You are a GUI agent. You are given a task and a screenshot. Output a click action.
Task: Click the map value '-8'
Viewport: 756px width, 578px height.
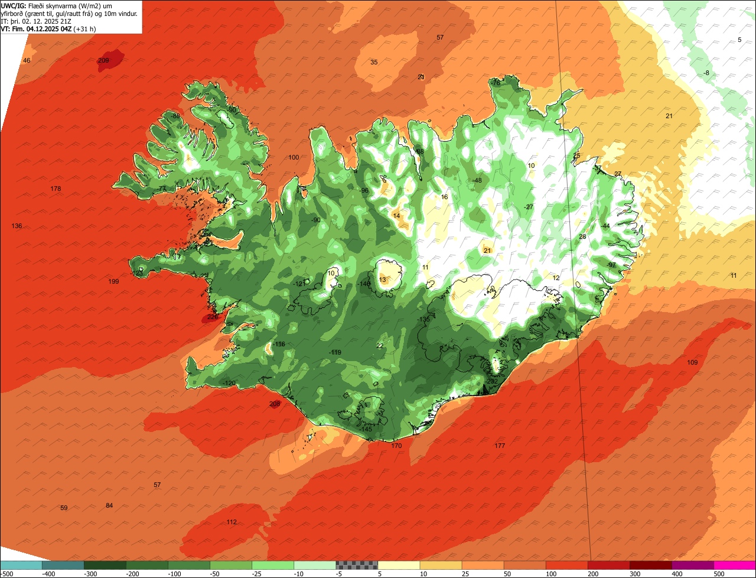(x=706, y=73)
